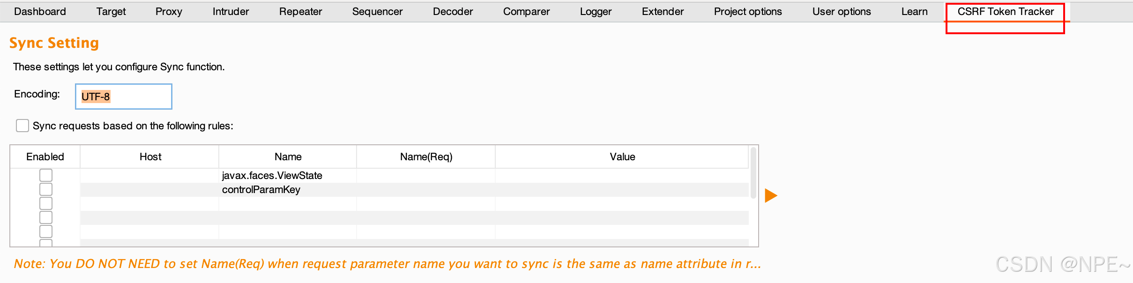The width and height of the screenshot is (1133, 283).
Task: Switch to the Decoder tab
Action: coord(453,11)
